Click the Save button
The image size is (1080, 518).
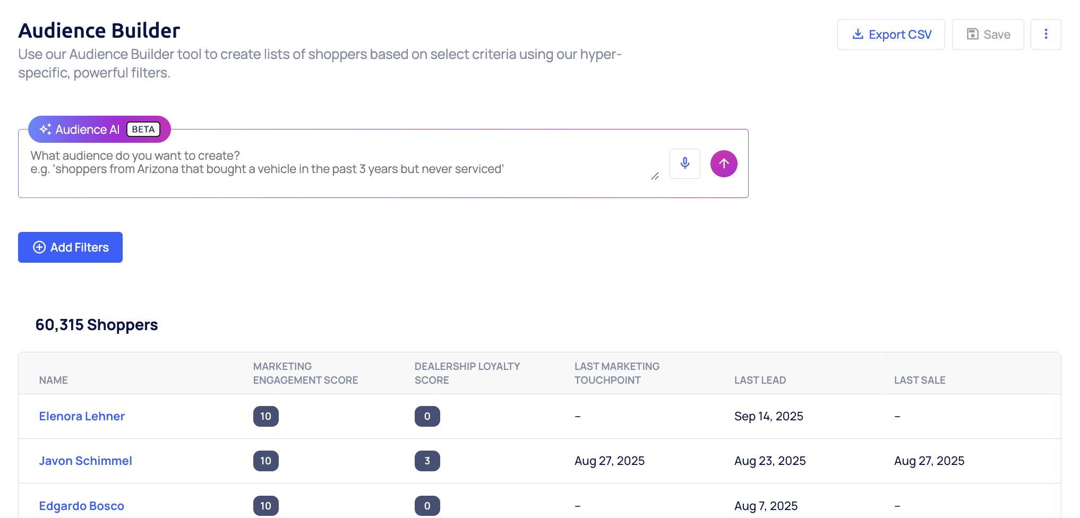point(987,34)
